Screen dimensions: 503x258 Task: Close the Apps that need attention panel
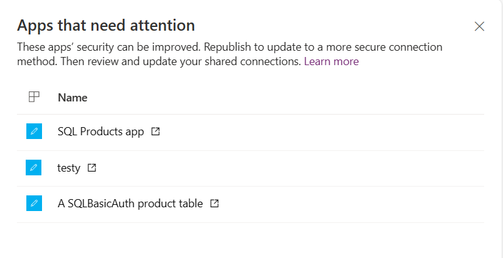[479, 26]
